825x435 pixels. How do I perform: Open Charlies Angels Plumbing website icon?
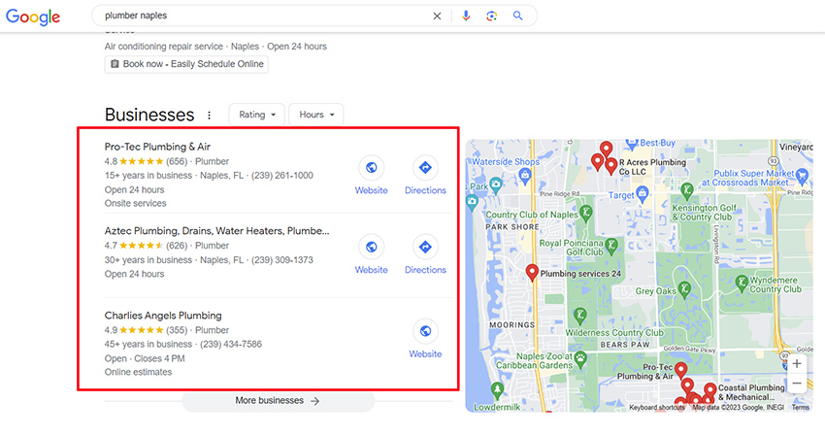coord(425,331)
